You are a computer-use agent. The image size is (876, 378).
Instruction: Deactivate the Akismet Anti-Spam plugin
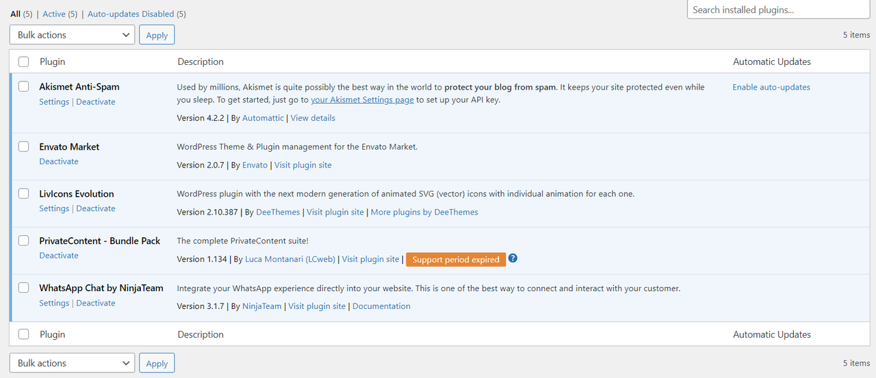pyautogui.click(x=96, y=102)
